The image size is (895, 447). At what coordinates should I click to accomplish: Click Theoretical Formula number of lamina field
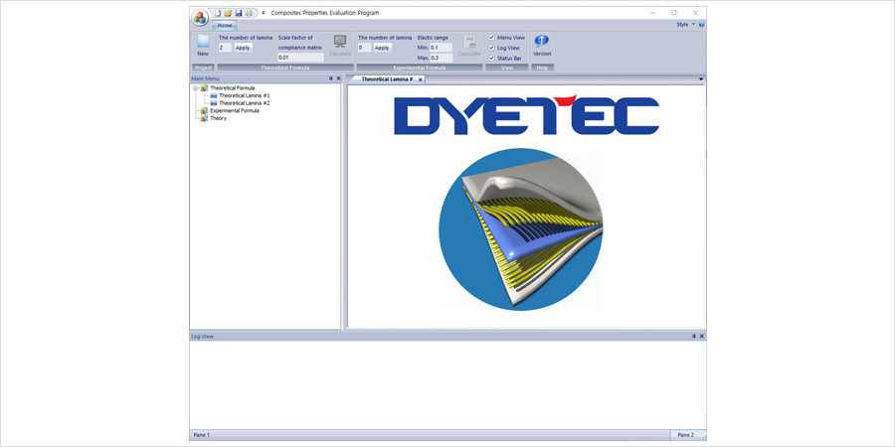tap(225, 48)
